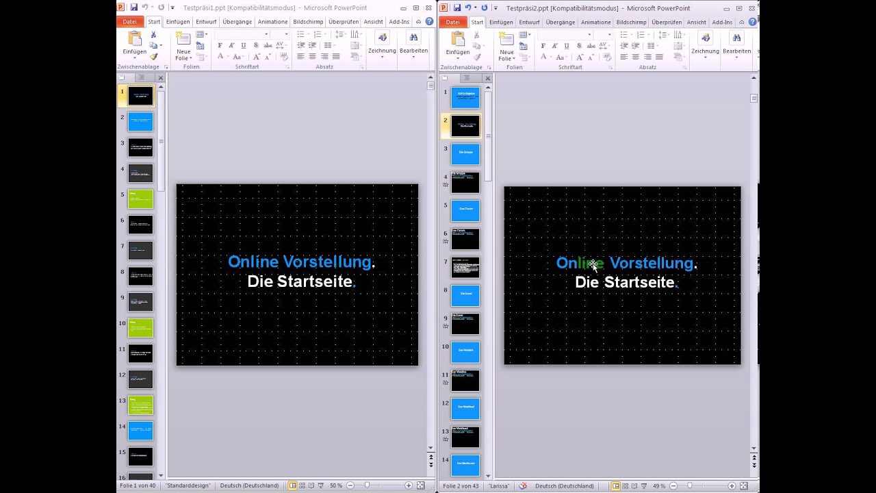
Task: Cut selection with scissors in Testpräsi1 window
Action: [x=153, y=35]
